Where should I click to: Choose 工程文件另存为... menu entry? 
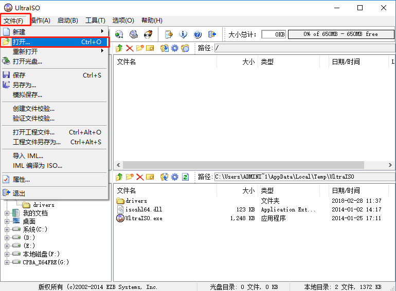point(55,142)
